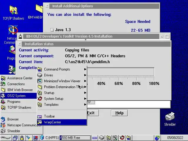Click the small tray toolbar icon in WarpCenter
This screenshot has width=188, height=141.
[x=95, y=138]
